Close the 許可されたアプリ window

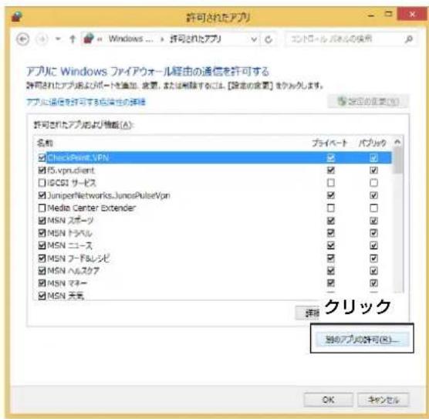tap(413, 14)
